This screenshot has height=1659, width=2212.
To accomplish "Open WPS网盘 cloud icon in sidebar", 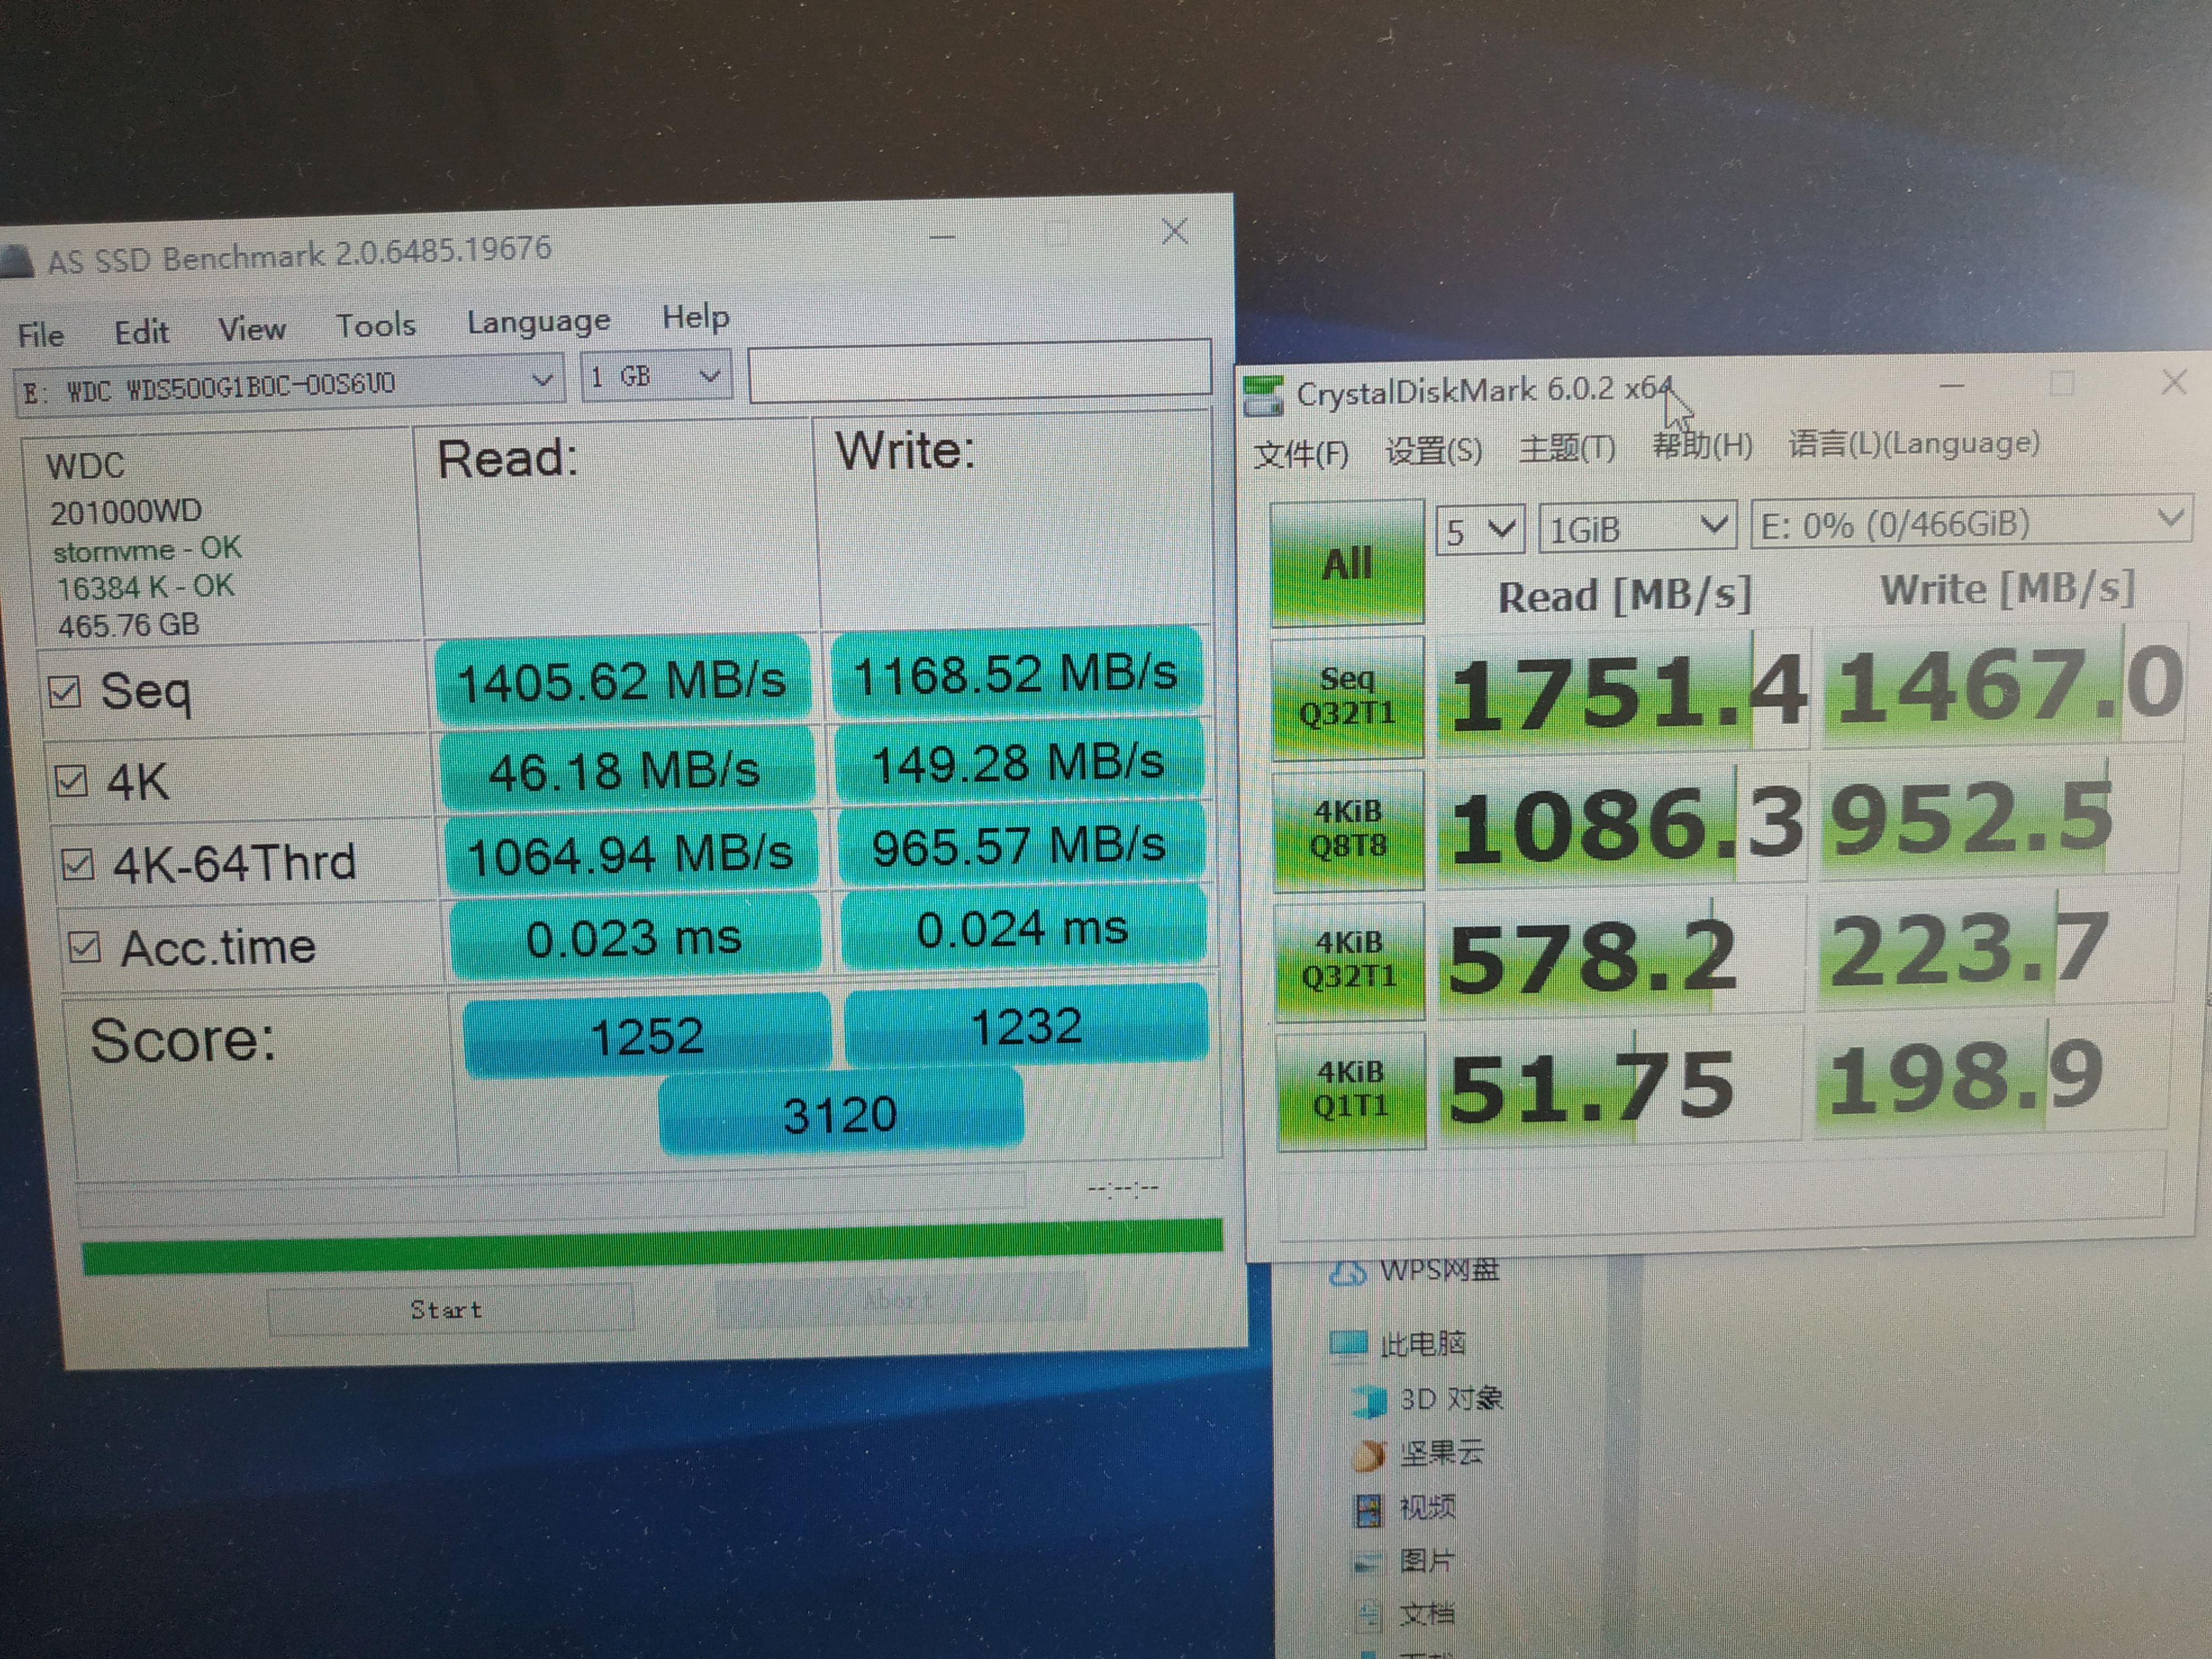I will click(x=1349, y=1273).
